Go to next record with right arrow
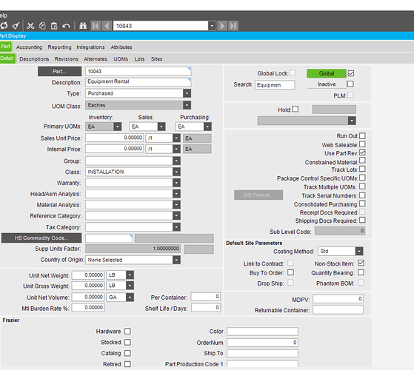Image resolution: width=414 pixels, height=370 pixels. [x=222, y=26]
